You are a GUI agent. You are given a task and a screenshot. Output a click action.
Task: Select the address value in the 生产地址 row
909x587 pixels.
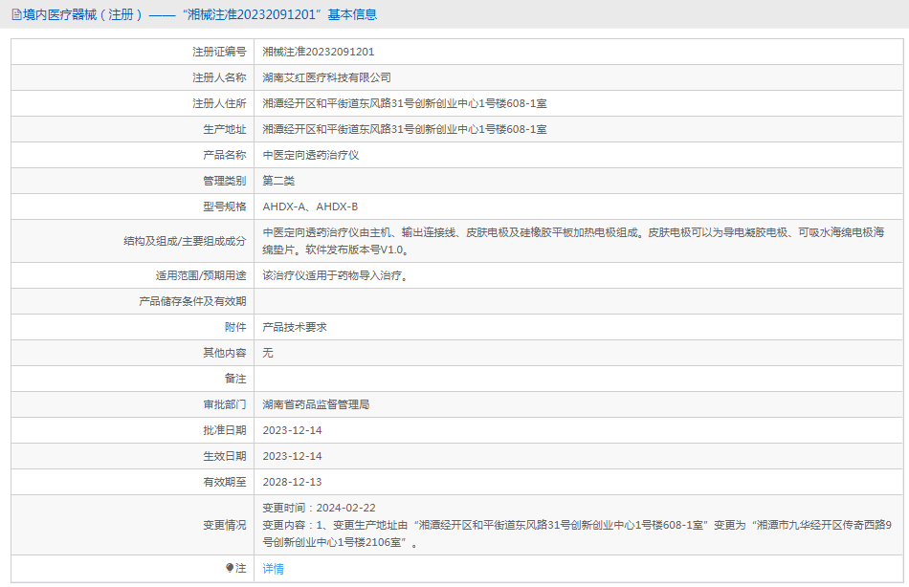pyautogui.click(x=405, y=129)
